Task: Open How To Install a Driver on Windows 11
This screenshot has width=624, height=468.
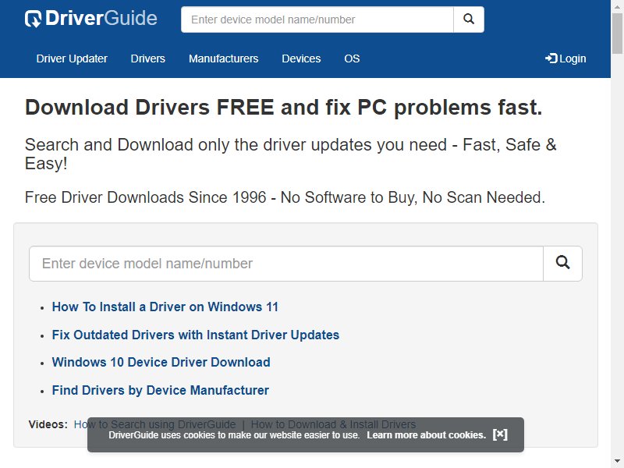Action: pos(165,307)
